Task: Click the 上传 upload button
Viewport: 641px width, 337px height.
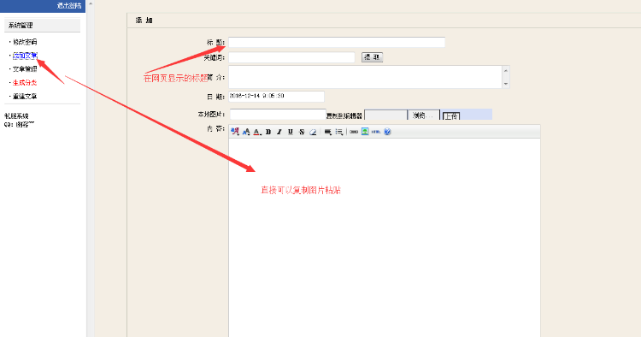Action: 451,116
